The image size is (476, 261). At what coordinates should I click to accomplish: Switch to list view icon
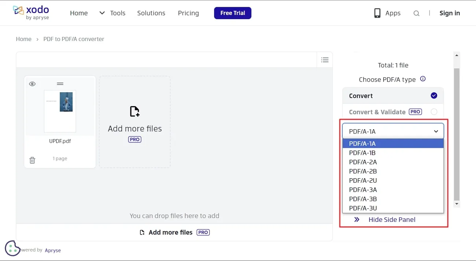coord(324,60)
